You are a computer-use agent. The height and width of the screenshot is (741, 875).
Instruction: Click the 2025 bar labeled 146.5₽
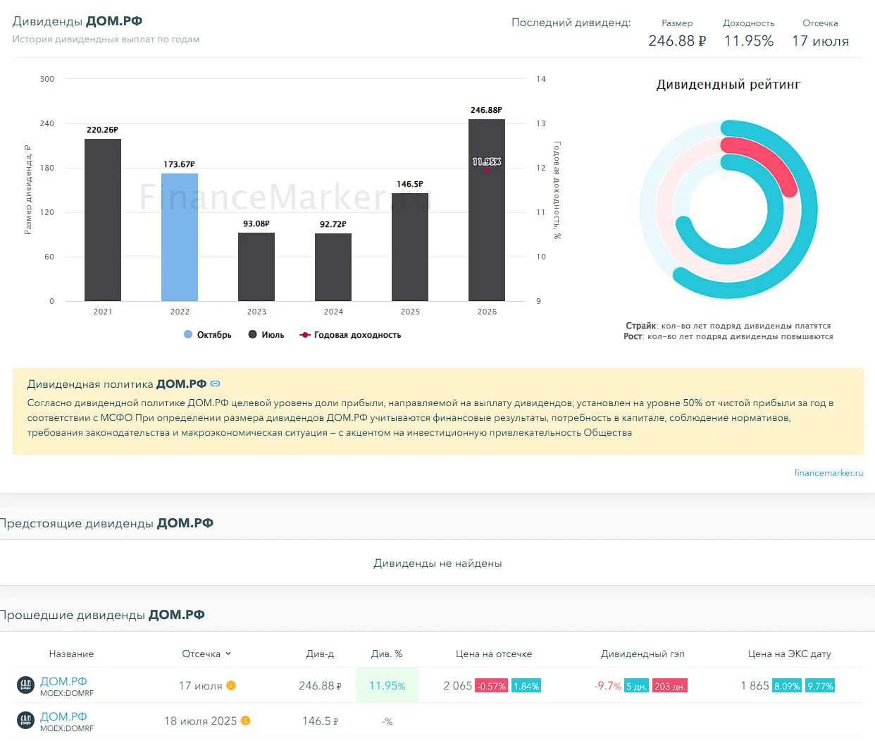click(410, 247)
